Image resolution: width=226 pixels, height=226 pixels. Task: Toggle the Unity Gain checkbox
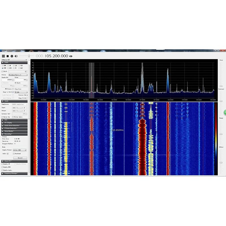(x=2, y=117)
